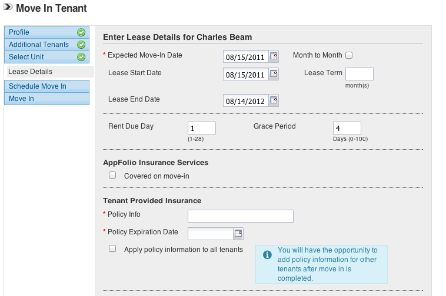Click the green checkmark beside Additional Tenants
Screen dimensions: 446x296
81,45
